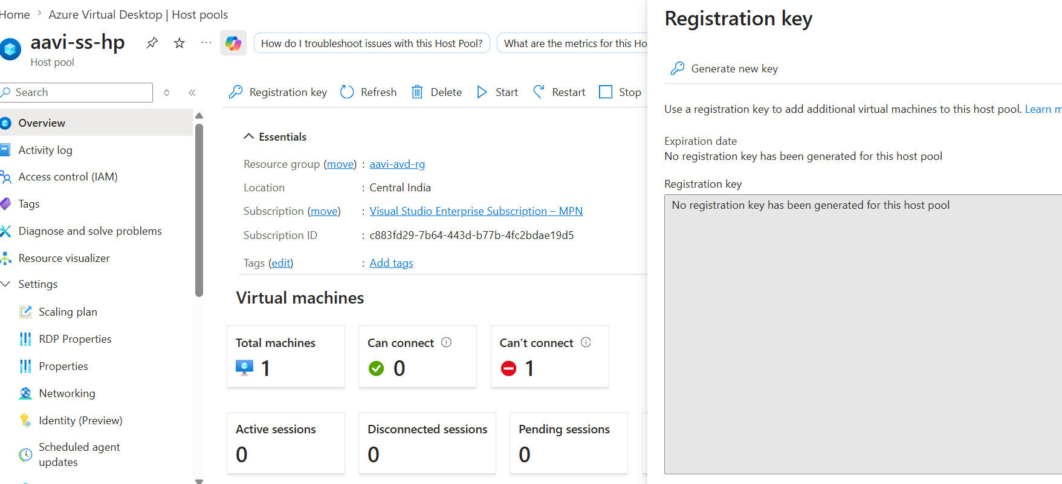Click the Scaling plan icon
The width and height of the screenshot is (1062, 484).
point(25,312)
